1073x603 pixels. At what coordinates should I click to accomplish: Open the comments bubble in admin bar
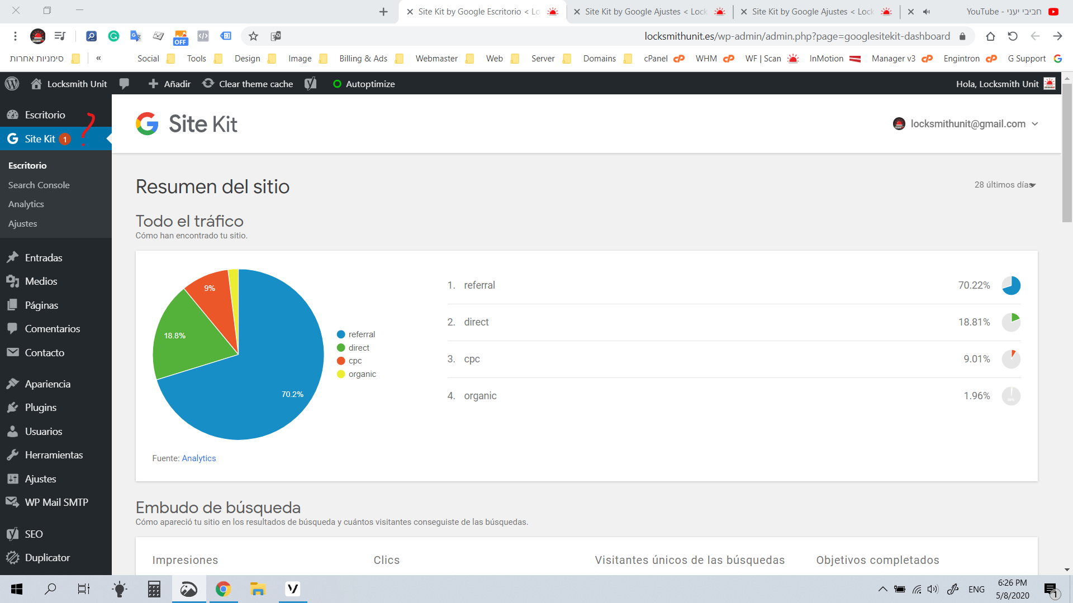point(124,84)
